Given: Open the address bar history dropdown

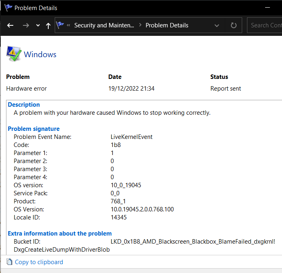Looking at the screenshot, I should pos(217,25).
